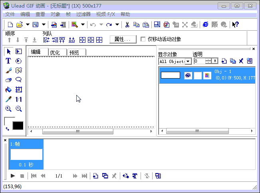Enable 仅移动活动对象 checkbox
Viewport: 260px width, 193px height.
143,39
